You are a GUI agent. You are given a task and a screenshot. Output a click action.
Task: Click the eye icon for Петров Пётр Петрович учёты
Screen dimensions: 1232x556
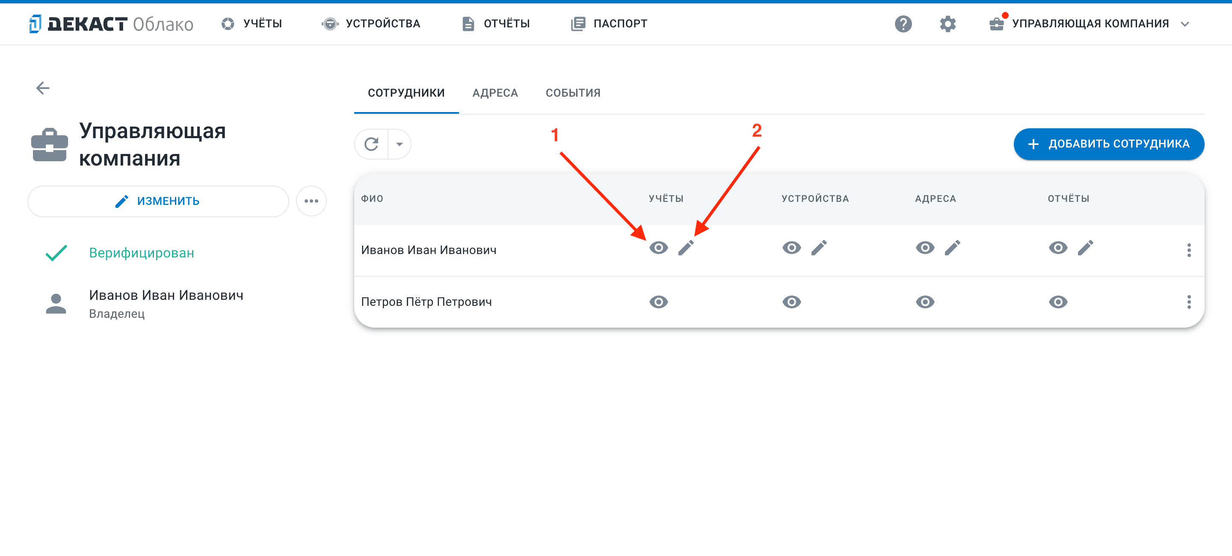tap(658, 302)
